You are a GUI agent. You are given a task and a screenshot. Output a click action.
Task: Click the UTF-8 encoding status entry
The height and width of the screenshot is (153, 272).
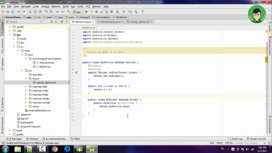point(229,143)
